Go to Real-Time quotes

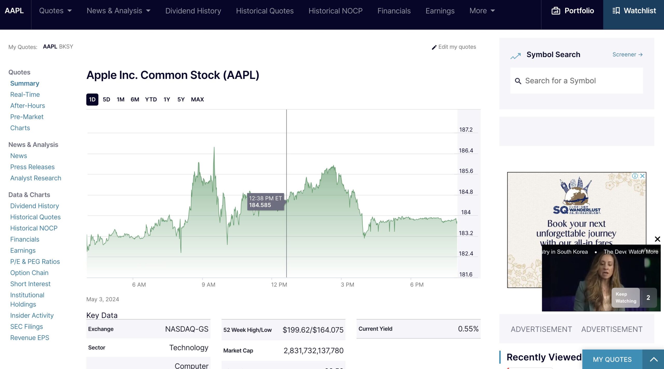pyautogui.click(x=25, y=94)
